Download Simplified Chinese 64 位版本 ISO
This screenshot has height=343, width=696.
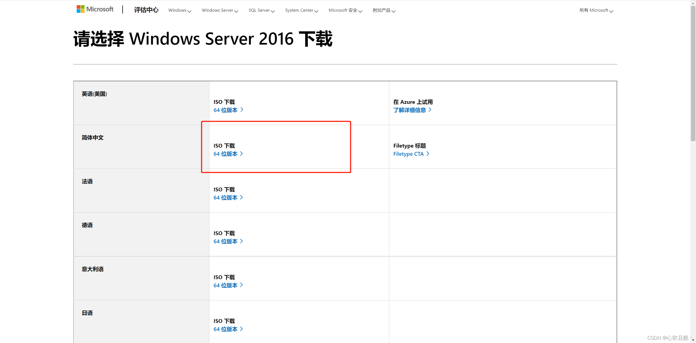click(225, 154)
